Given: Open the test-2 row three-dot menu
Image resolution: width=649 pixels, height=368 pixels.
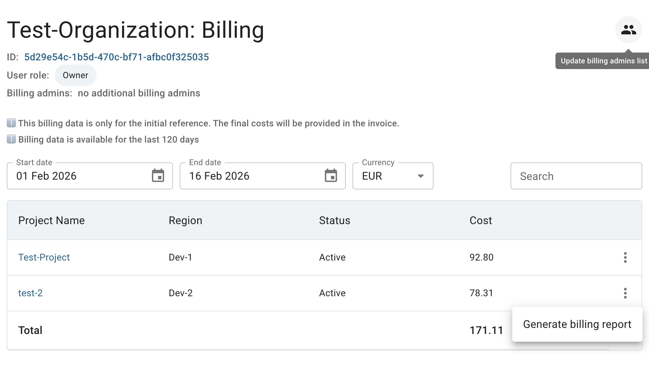Looking at the screenshot, I should [x=625, y=293].
